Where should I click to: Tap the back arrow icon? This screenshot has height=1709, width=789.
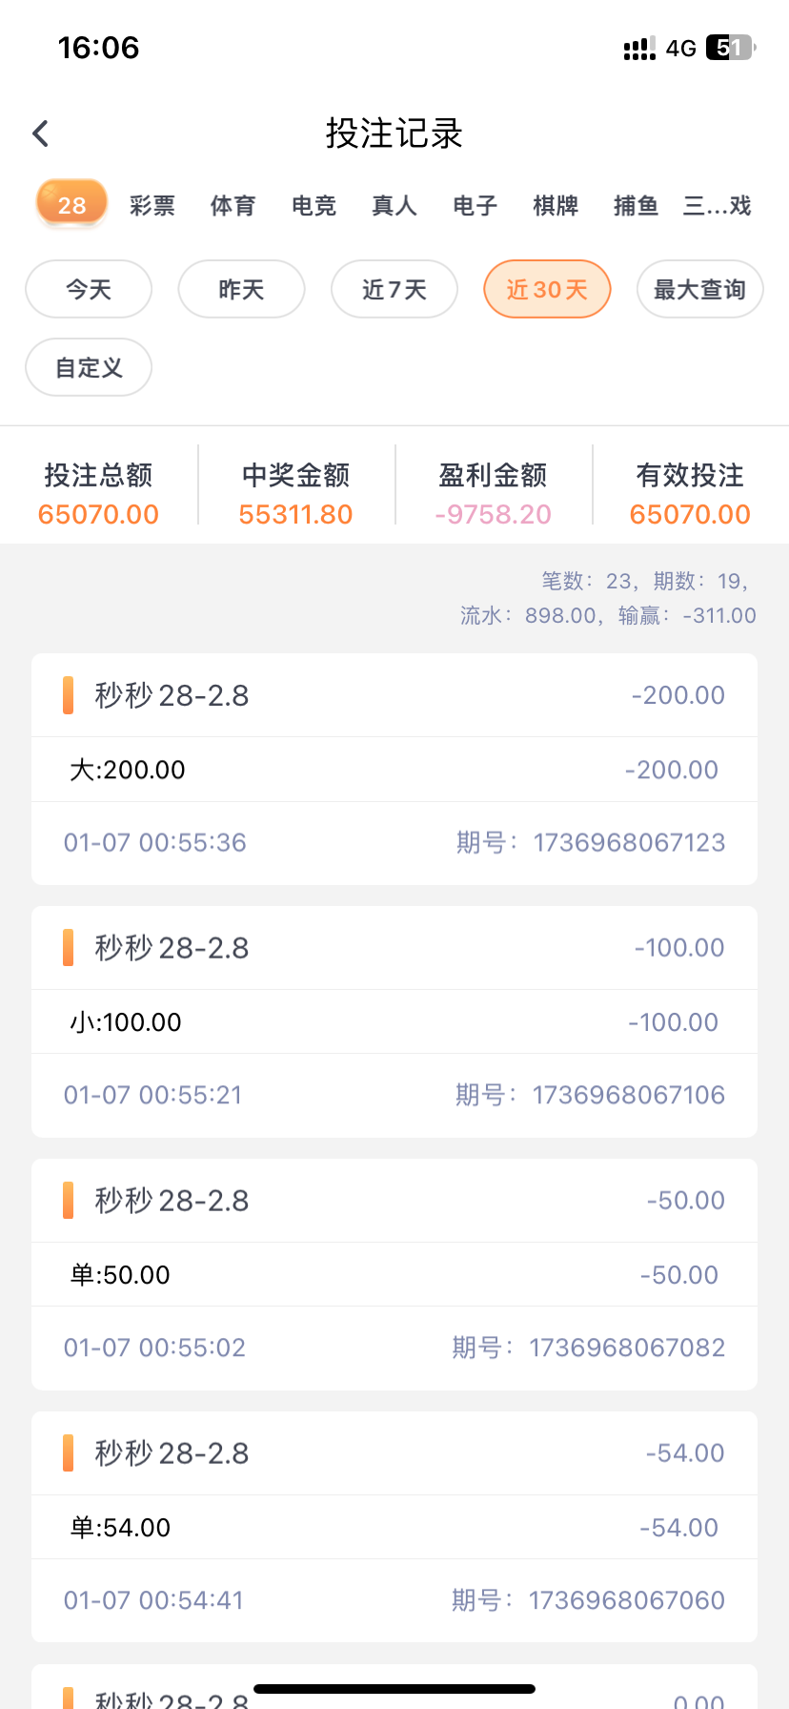40,134
